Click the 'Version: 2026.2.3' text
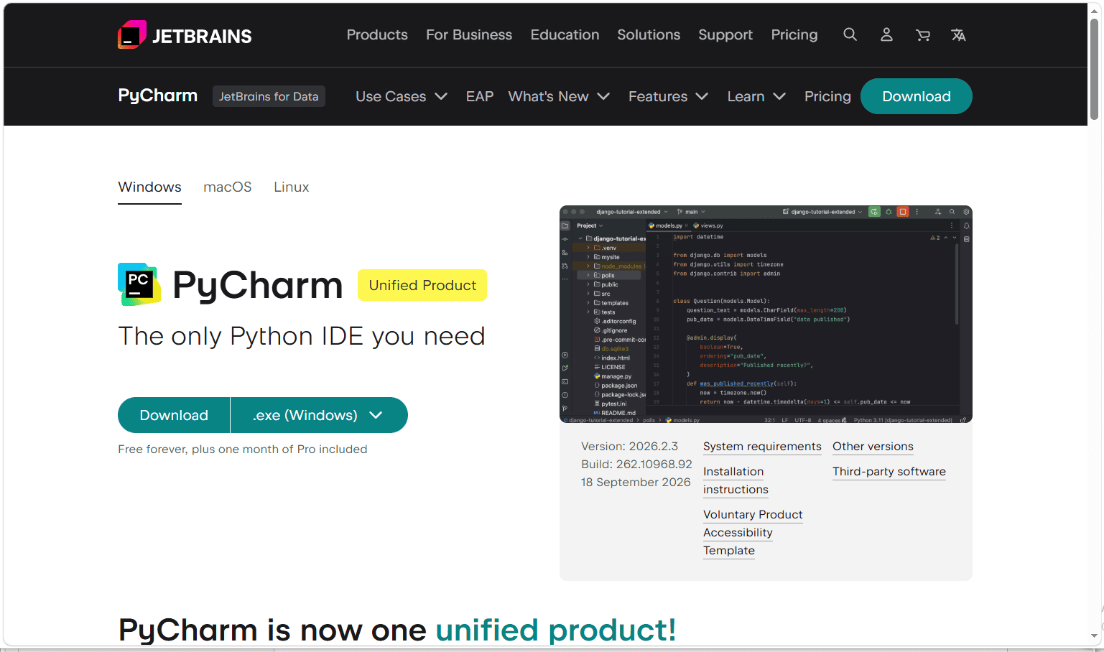The height and width of the screenshot is (652, 1104). [629, 447]
